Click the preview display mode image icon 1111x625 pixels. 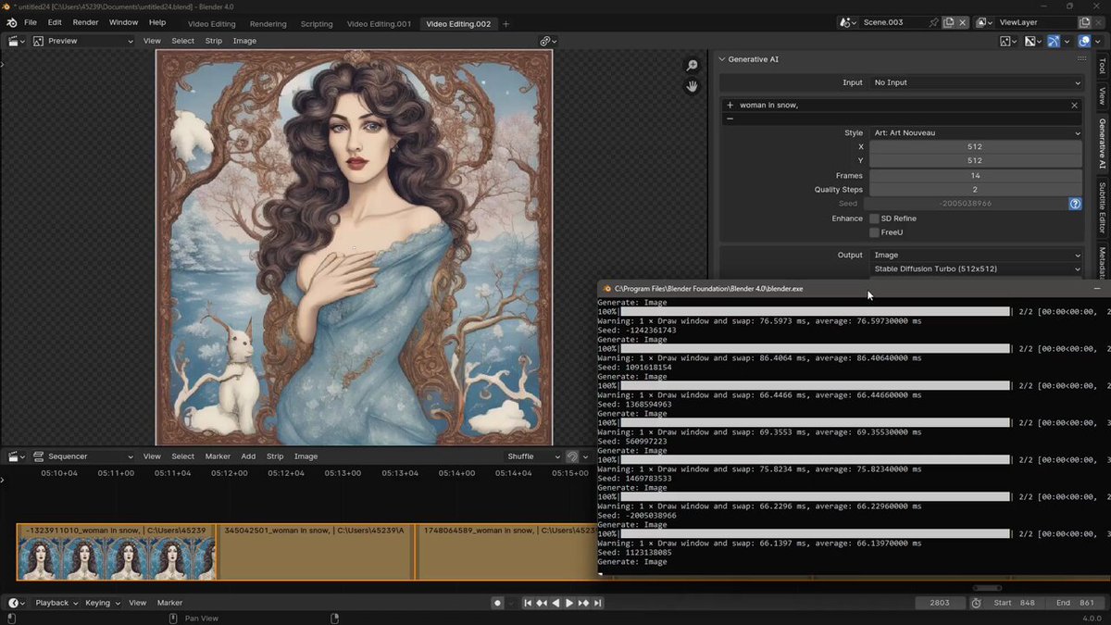(39, 41)
